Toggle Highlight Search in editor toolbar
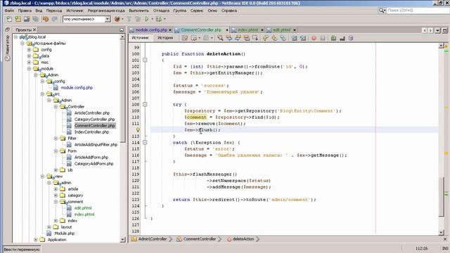 point(247,38)
